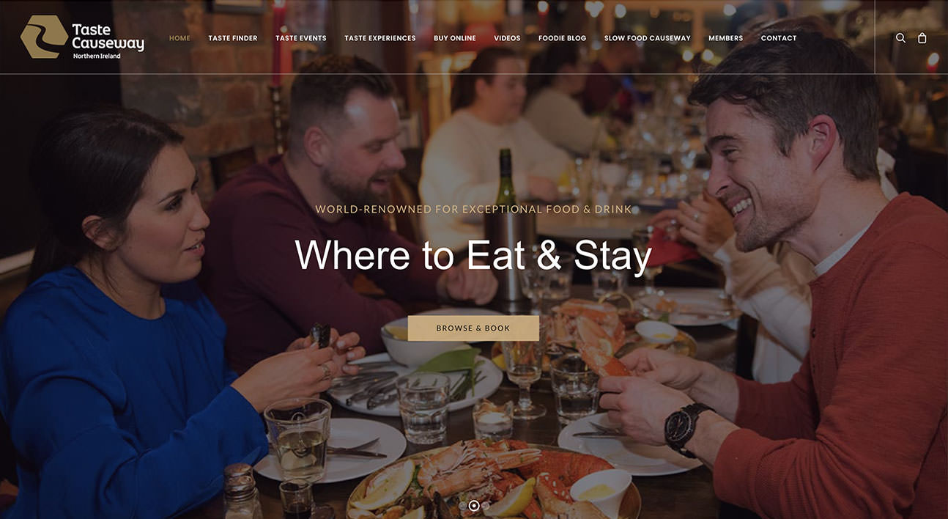
Task: Select the first carousel slide dot
Action: tap(463, 506)
